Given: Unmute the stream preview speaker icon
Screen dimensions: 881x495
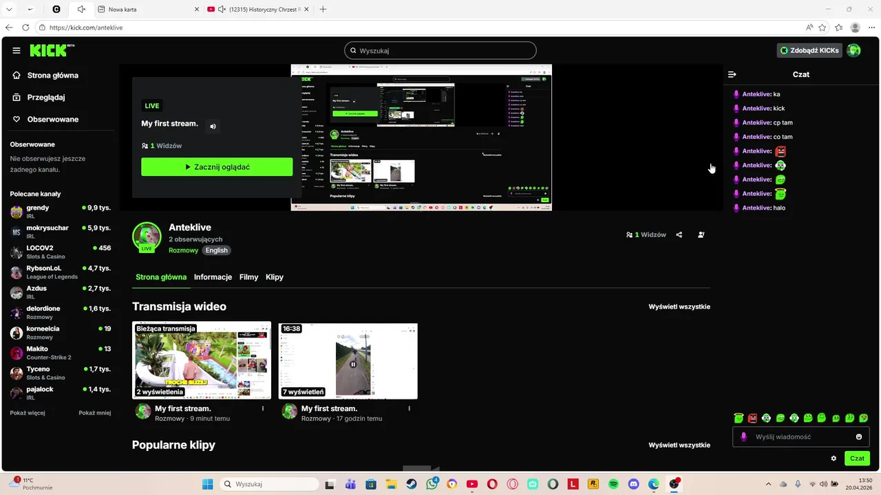Looking at the screenshot, I should click(213, 126).
